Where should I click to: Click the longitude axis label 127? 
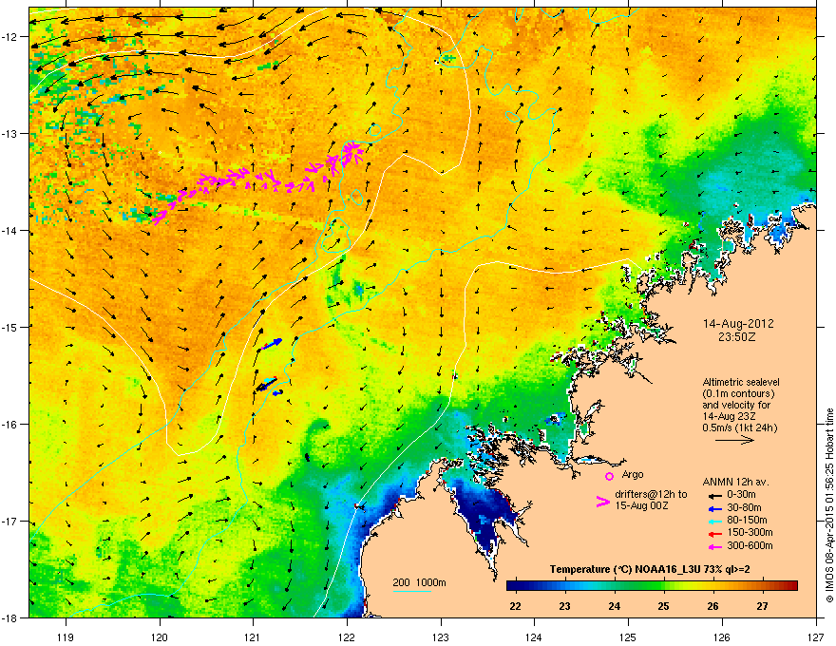click(816, 636)
